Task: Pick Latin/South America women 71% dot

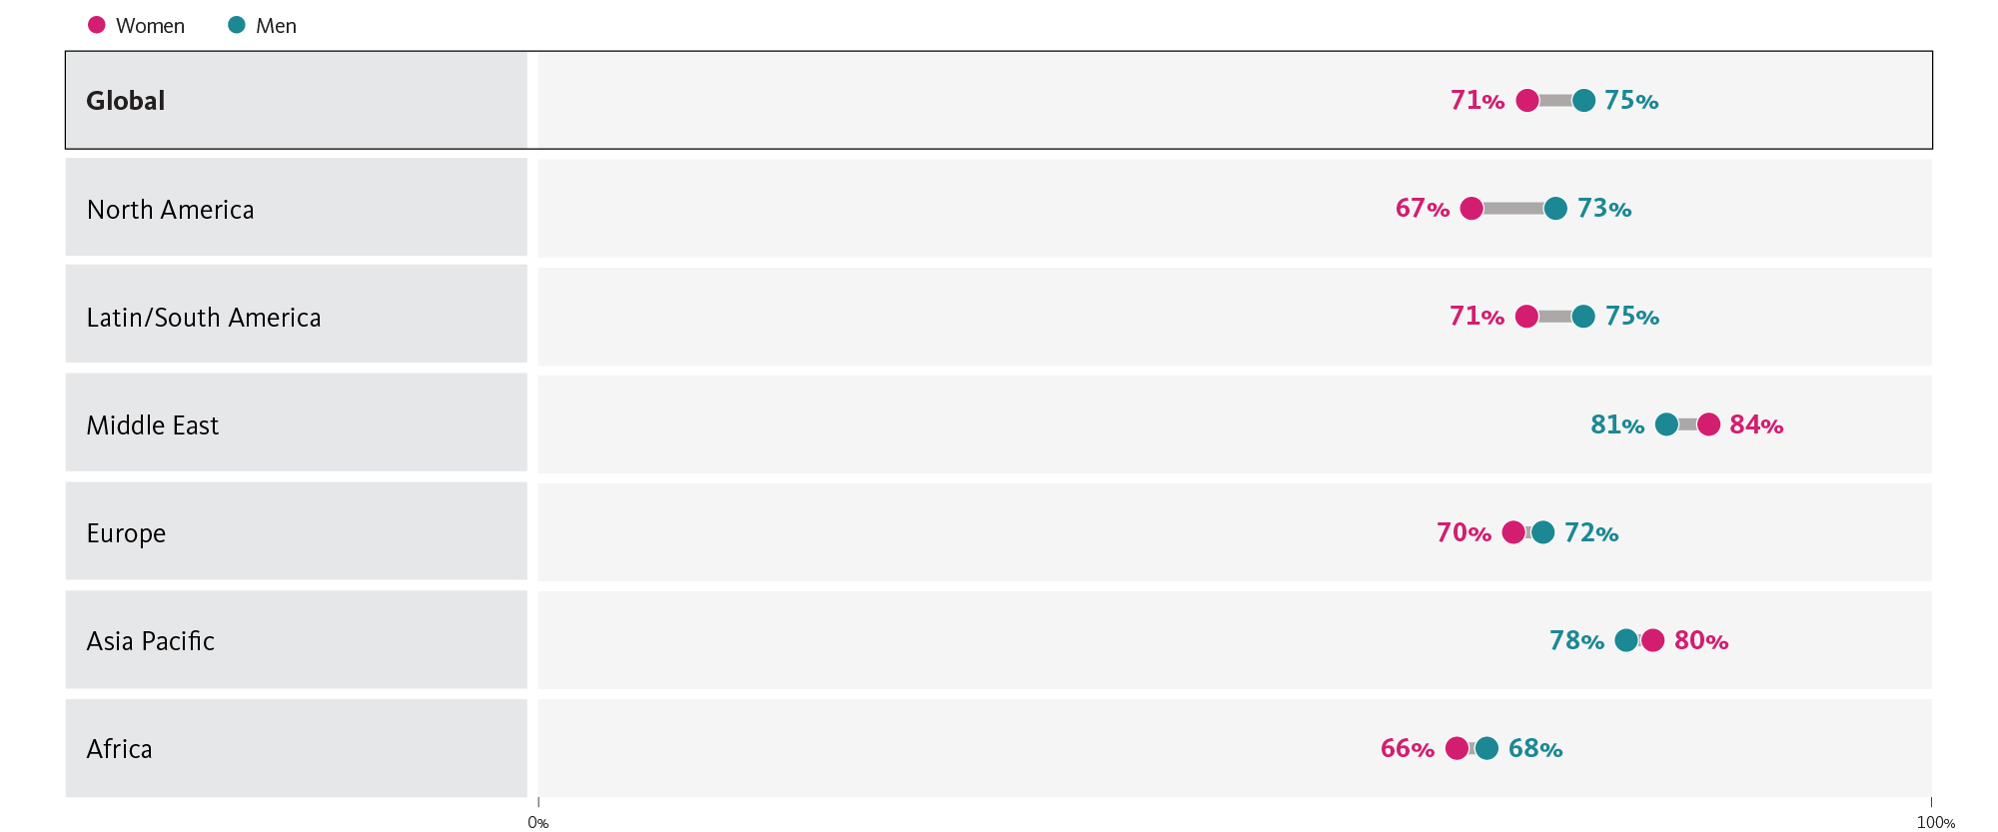Action: (1526, 317)
